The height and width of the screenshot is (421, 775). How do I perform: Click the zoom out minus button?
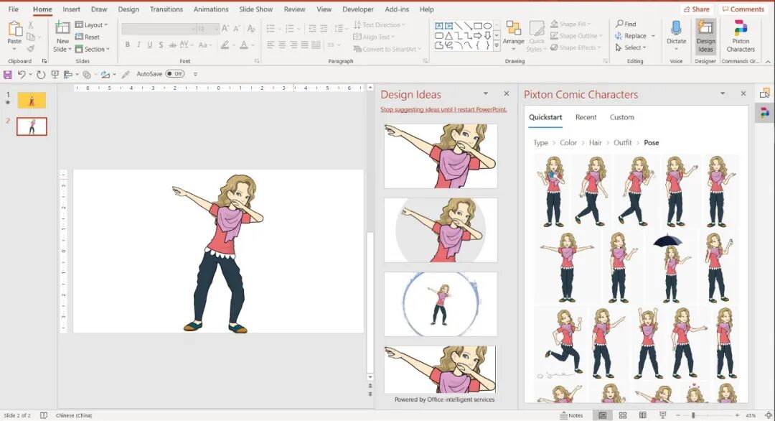(678, 415)
